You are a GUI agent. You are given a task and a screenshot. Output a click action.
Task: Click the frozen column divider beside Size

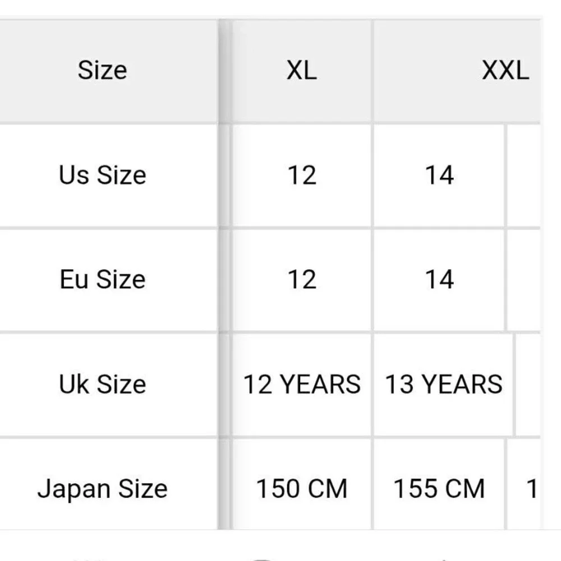point(225,274)
